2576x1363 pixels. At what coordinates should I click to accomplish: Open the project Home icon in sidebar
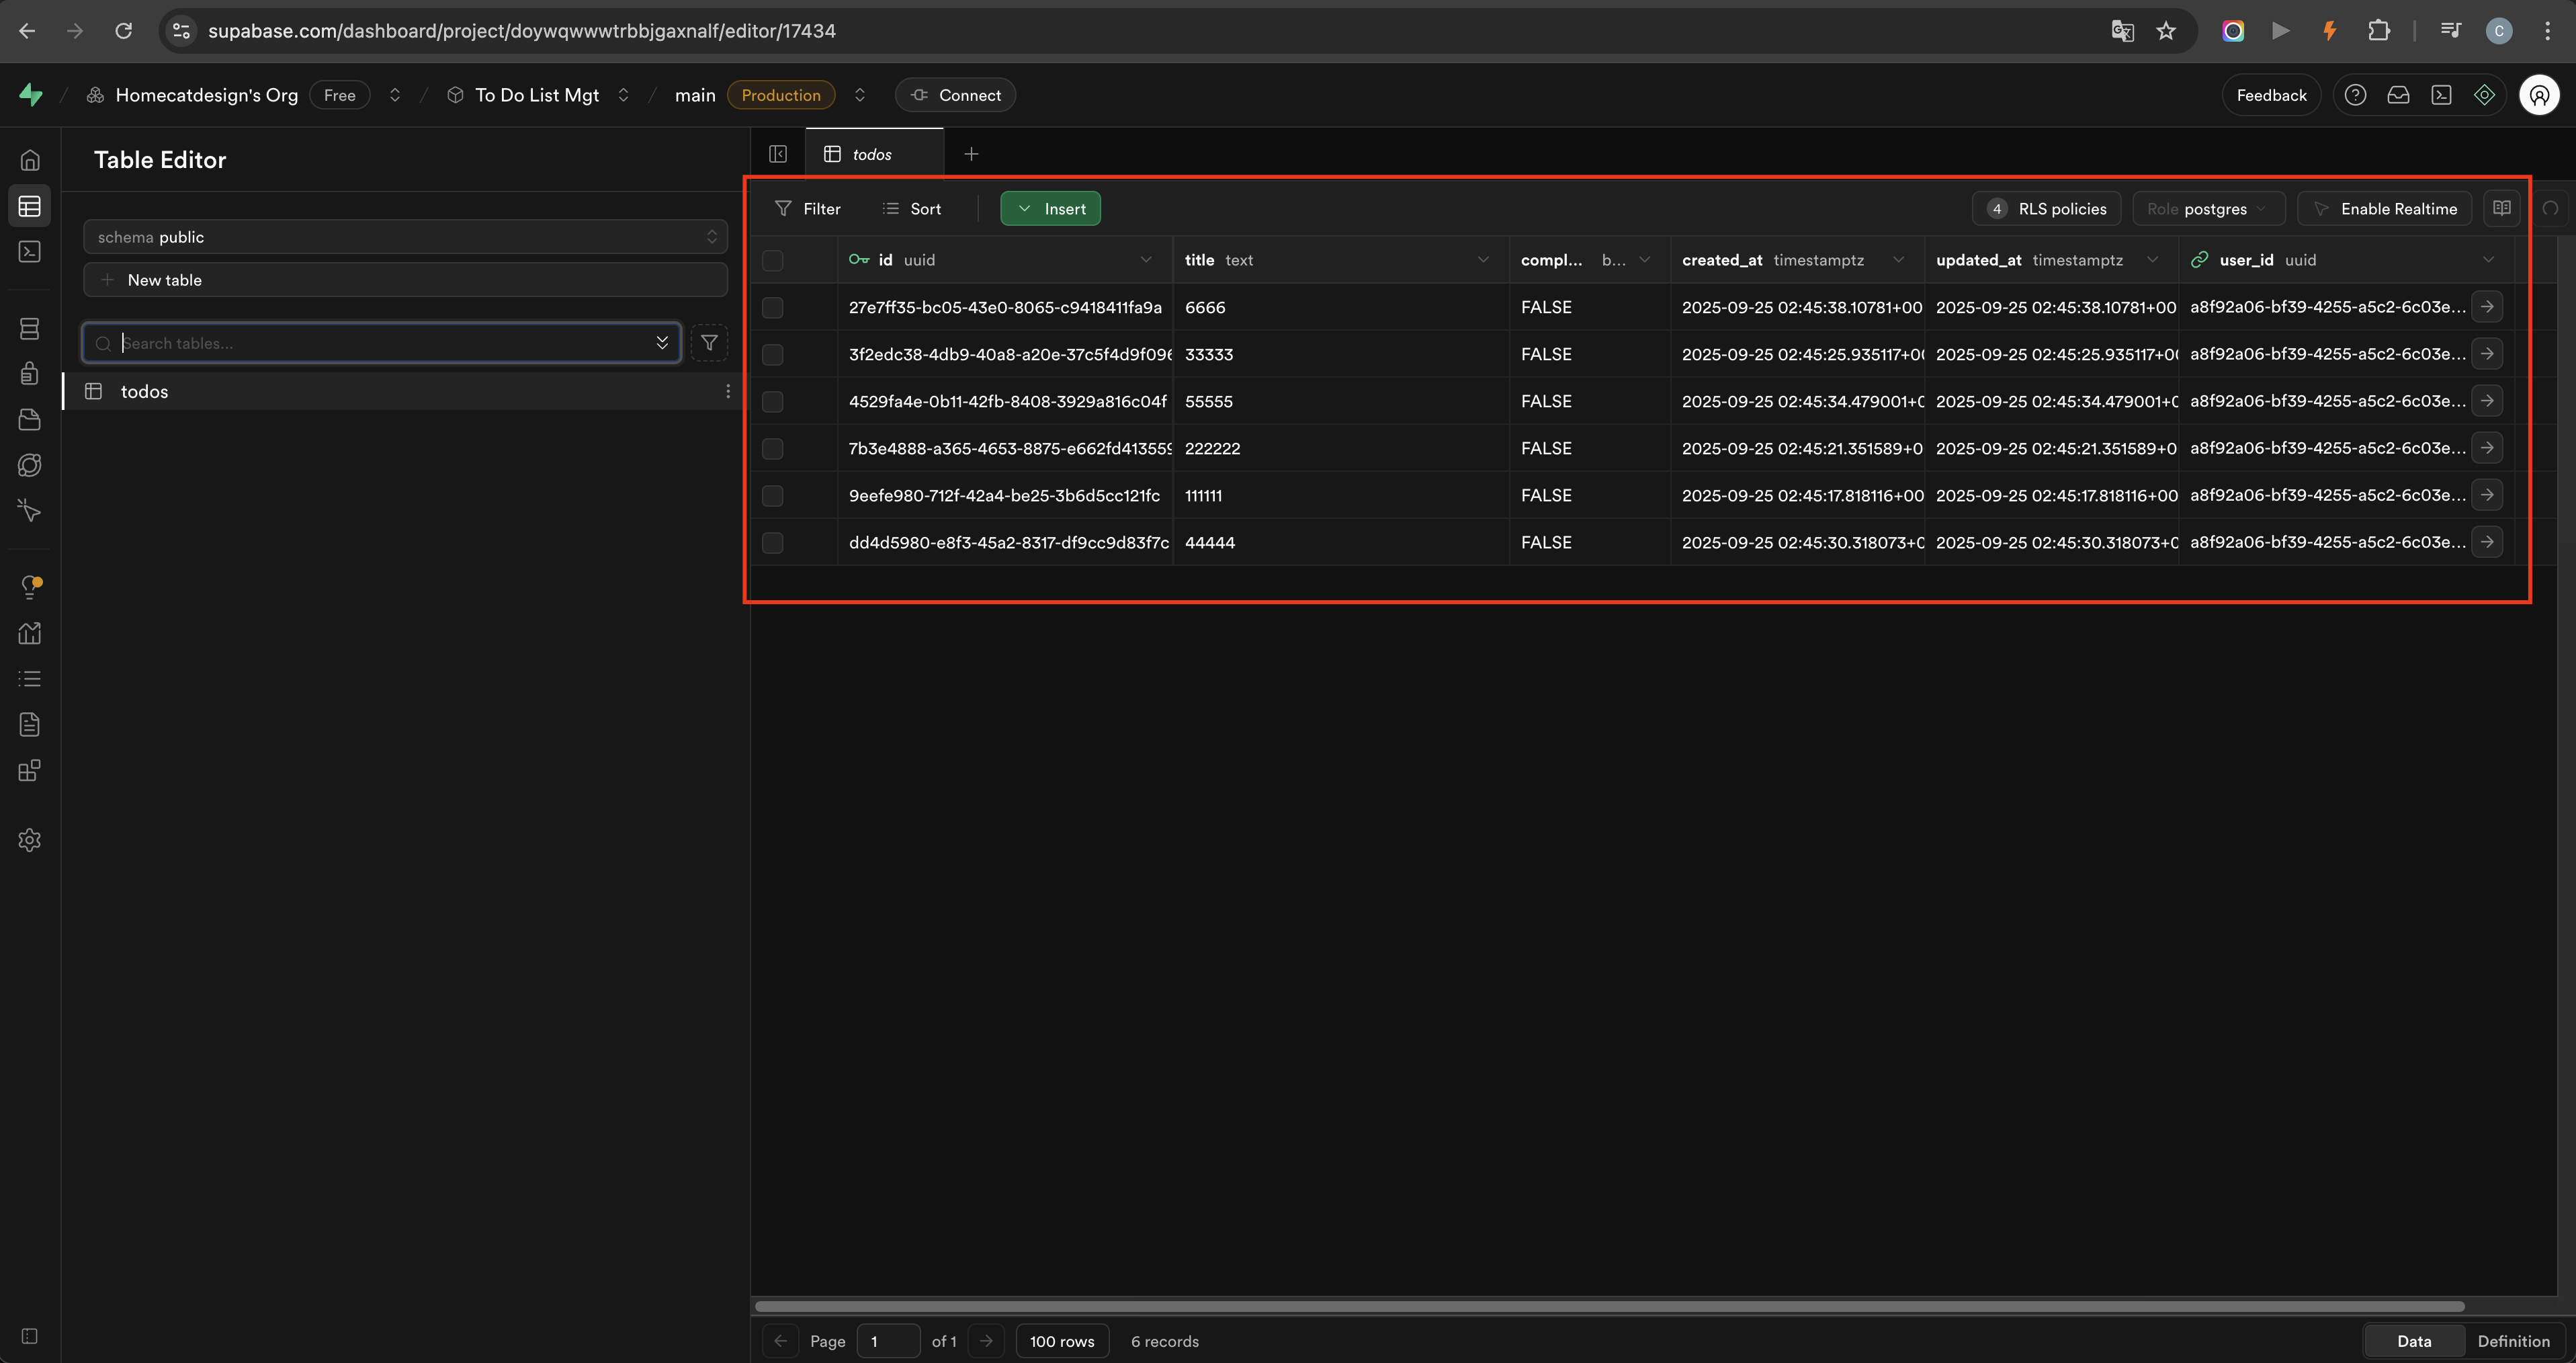[x=30, y=160]
